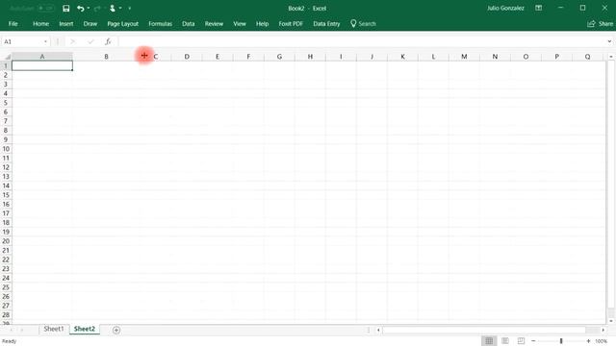
Task: Click the Insert Function fx icon
Action: coord(108,41)
